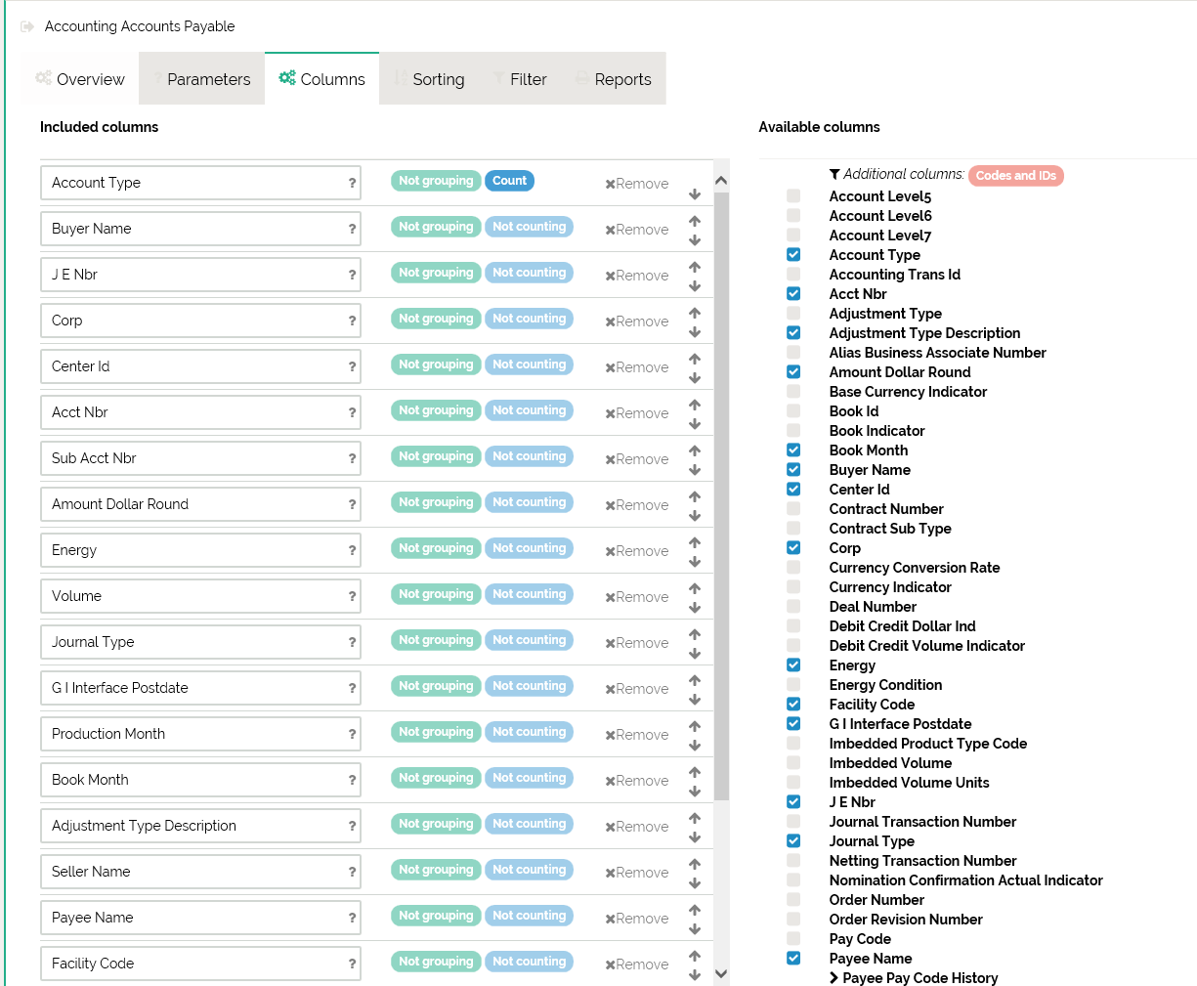Viewport: 1197px width, 986px height.
Task: Move Account Type column down with arrow
Action: (x=695, y=194)
